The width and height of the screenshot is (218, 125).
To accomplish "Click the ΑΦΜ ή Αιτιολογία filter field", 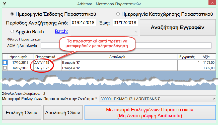I will [126, 45].
